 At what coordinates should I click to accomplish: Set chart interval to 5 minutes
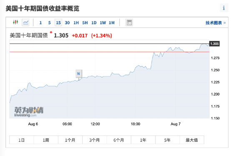49,23
